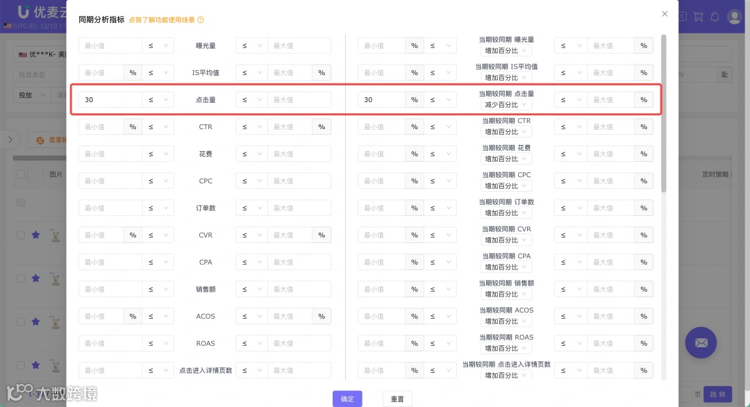This screenshot has width=750, height=407.
Task: Close the 同期分析指标 dialog
Action: 665,14
